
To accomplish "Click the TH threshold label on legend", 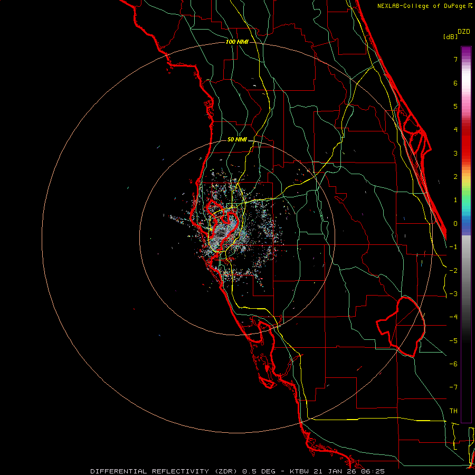I will coord(453,411).
